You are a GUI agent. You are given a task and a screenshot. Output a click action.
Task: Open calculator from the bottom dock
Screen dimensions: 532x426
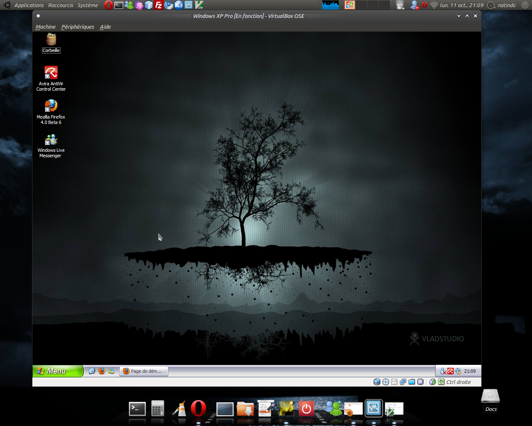(158, 408)
